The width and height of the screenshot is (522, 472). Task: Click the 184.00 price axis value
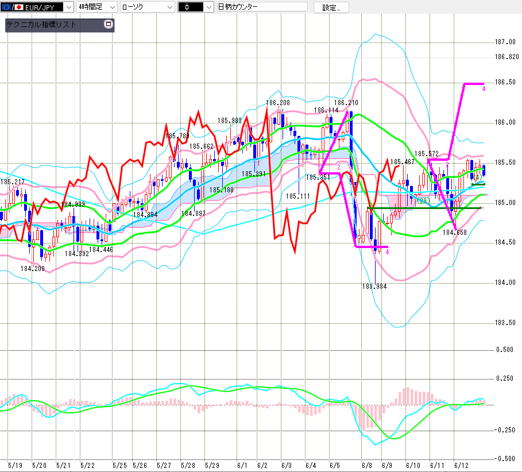click(x=505, y=283)
